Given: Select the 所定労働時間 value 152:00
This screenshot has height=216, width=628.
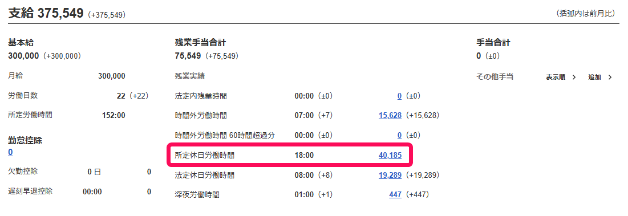Looking at the screenshot, I should [x=114, y=115].
